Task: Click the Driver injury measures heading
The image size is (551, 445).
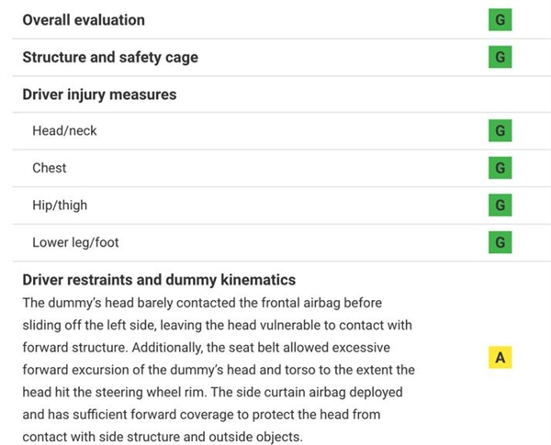Action: [98, 94]
